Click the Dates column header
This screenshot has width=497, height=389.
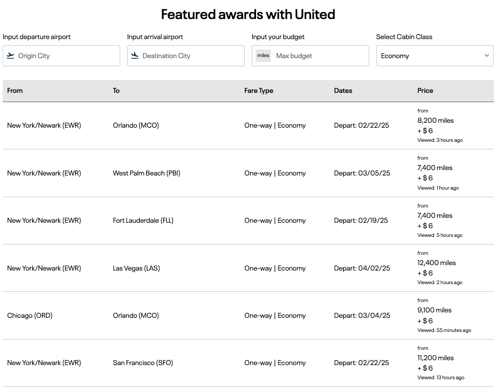click(x=343, y=91)
